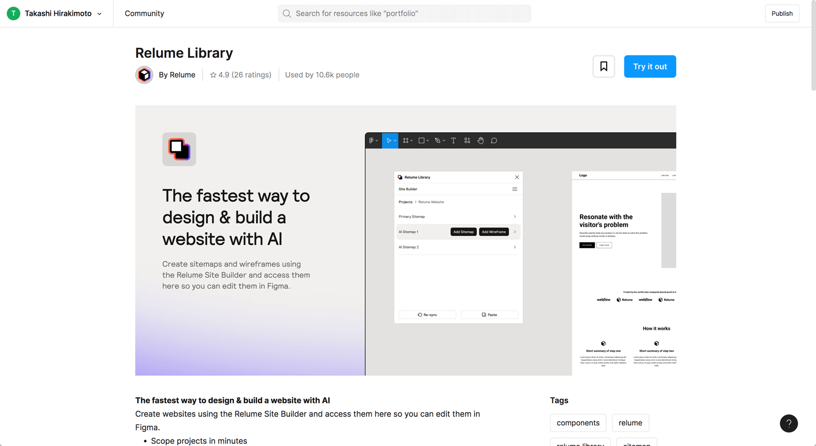
Task: Click the How it works text in preview
Action: point(656,329)
